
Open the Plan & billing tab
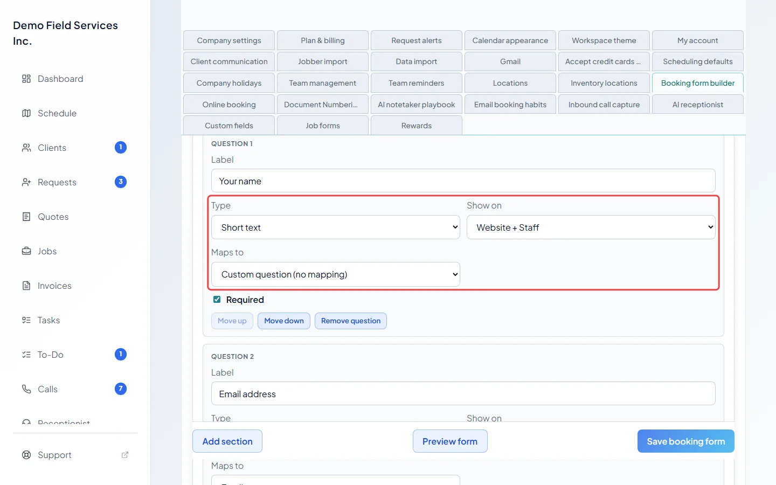(323, 40)
